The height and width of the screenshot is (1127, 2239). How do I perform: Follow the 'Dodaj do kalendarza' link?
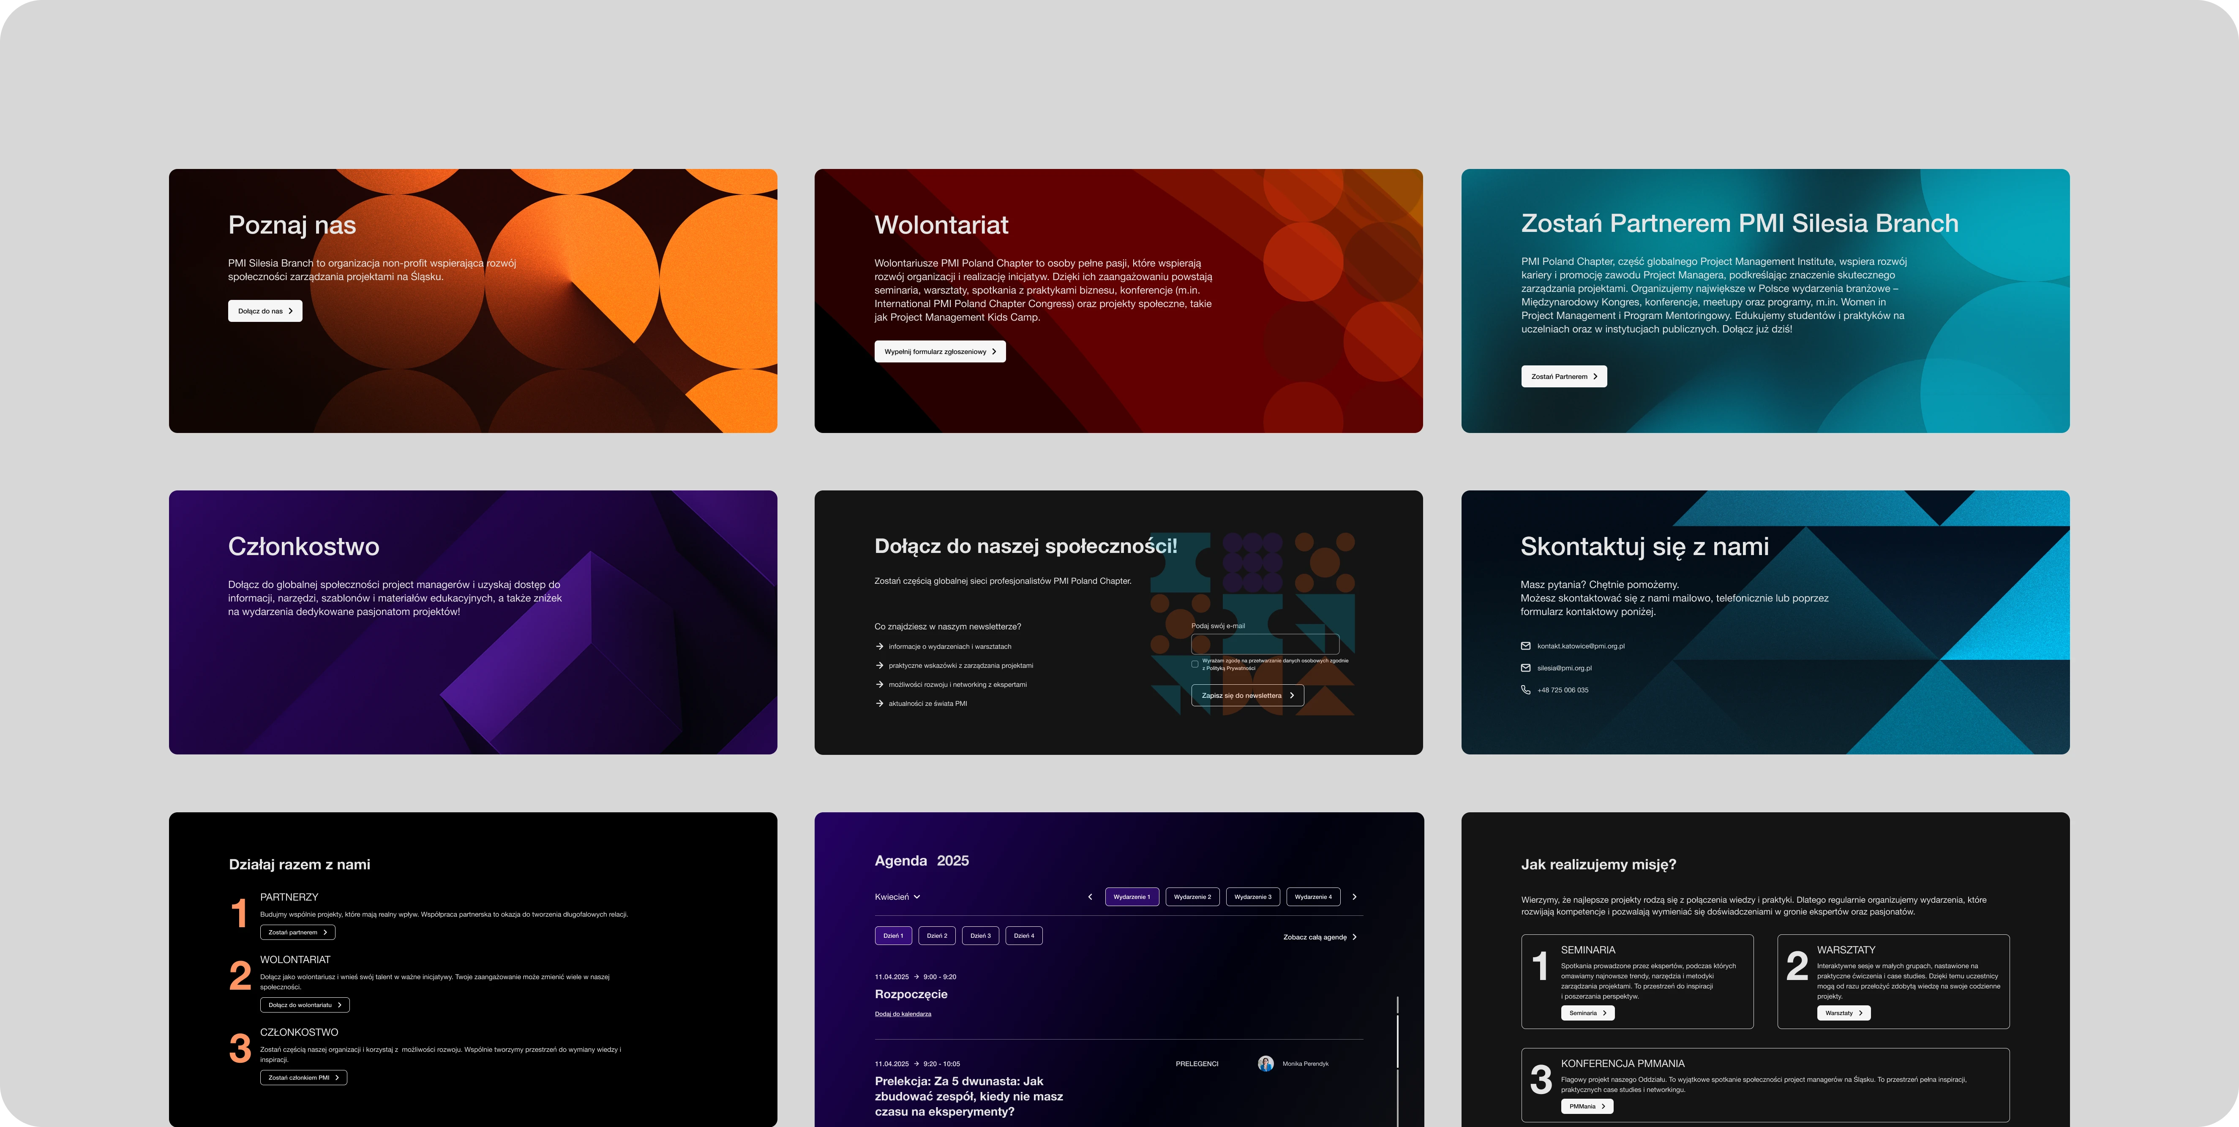(902, 1014)
